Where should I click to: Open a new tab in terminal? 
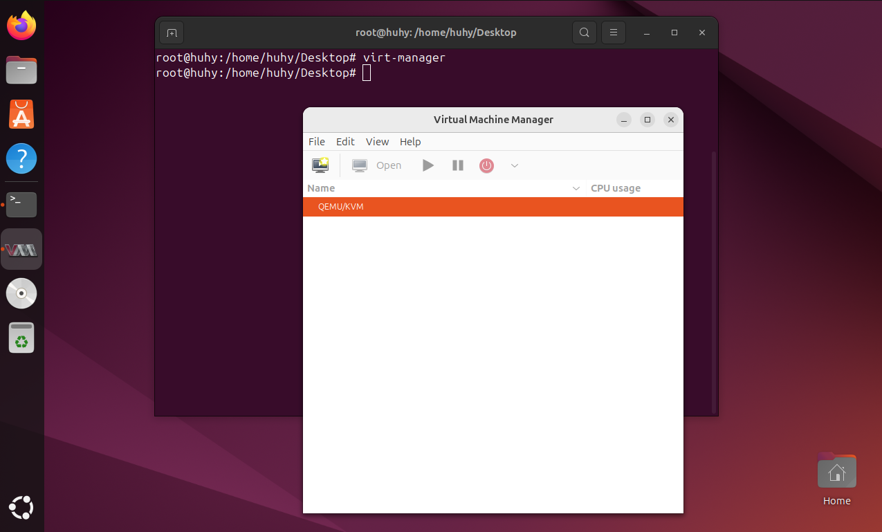[172, 33]
